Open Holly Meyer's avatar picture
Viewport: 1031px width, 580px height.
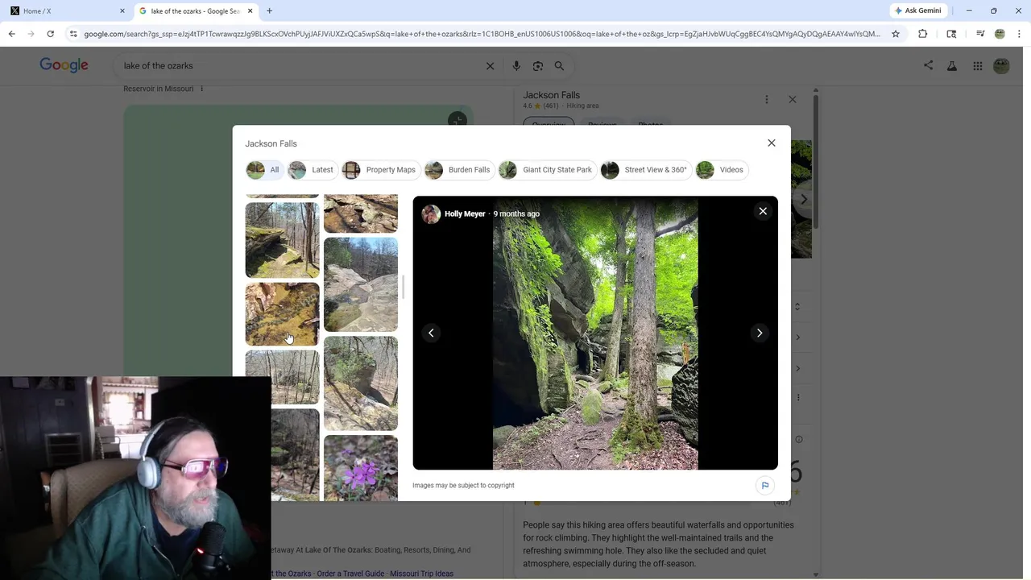click(431, 214)
